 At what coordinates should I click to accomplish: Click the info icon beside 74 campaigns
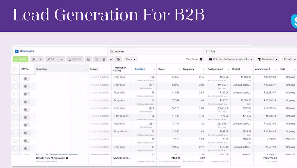click(67, 158)
